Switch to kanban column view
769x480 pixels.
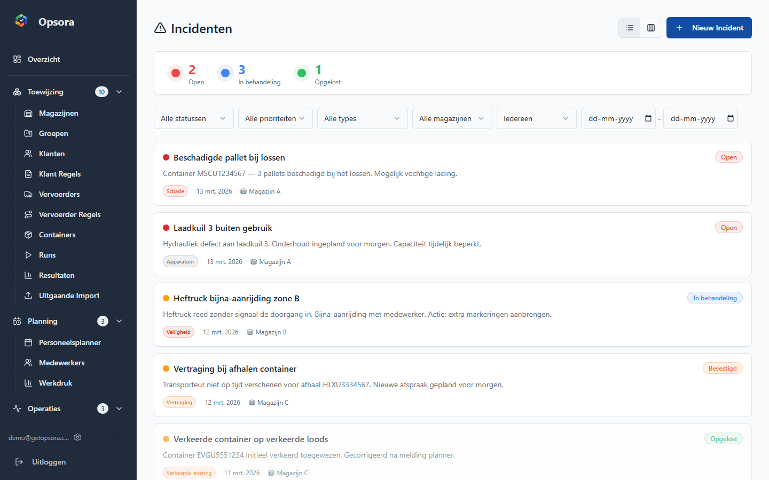point(651,28)
